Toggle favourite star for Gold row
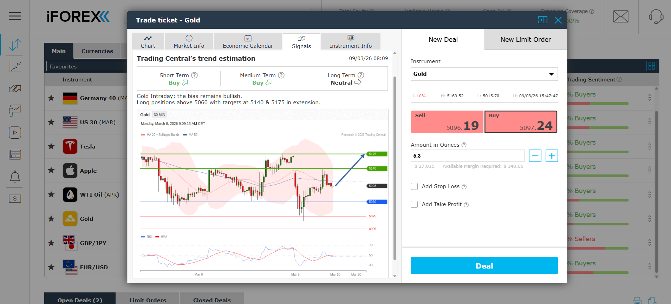 [51, 219]
